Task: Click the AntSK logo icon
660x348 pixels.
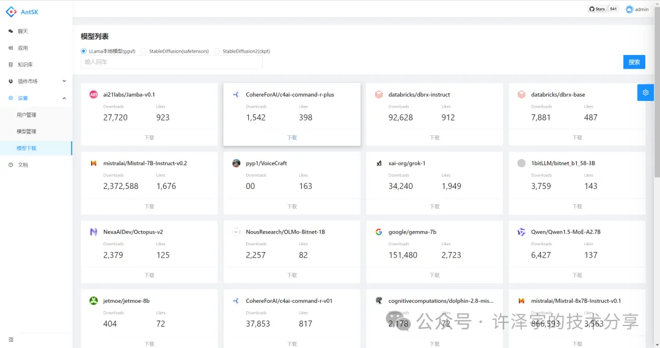Action: [12, 12]
